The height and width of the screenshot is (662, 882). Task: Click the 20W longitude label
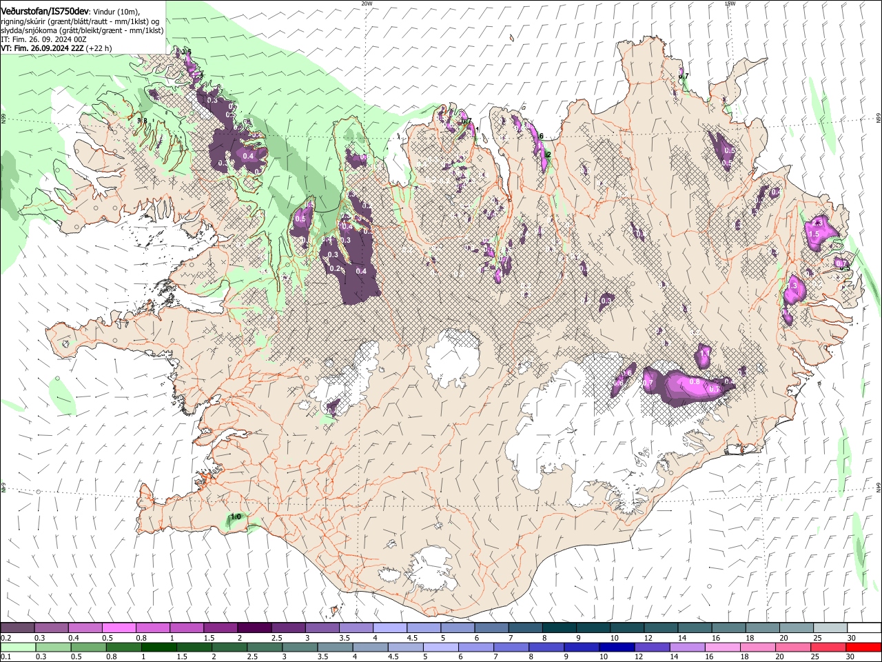[x=367, y=3]
